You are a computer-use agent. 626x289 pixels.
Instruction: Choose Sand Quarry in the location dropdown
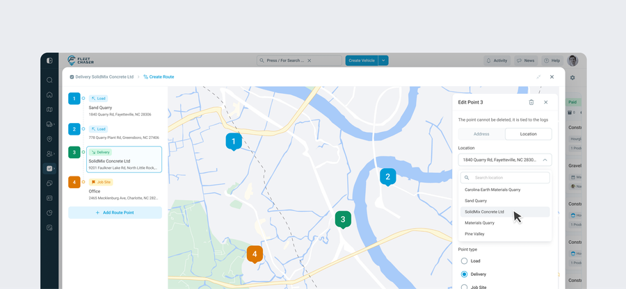pos(505,201)
